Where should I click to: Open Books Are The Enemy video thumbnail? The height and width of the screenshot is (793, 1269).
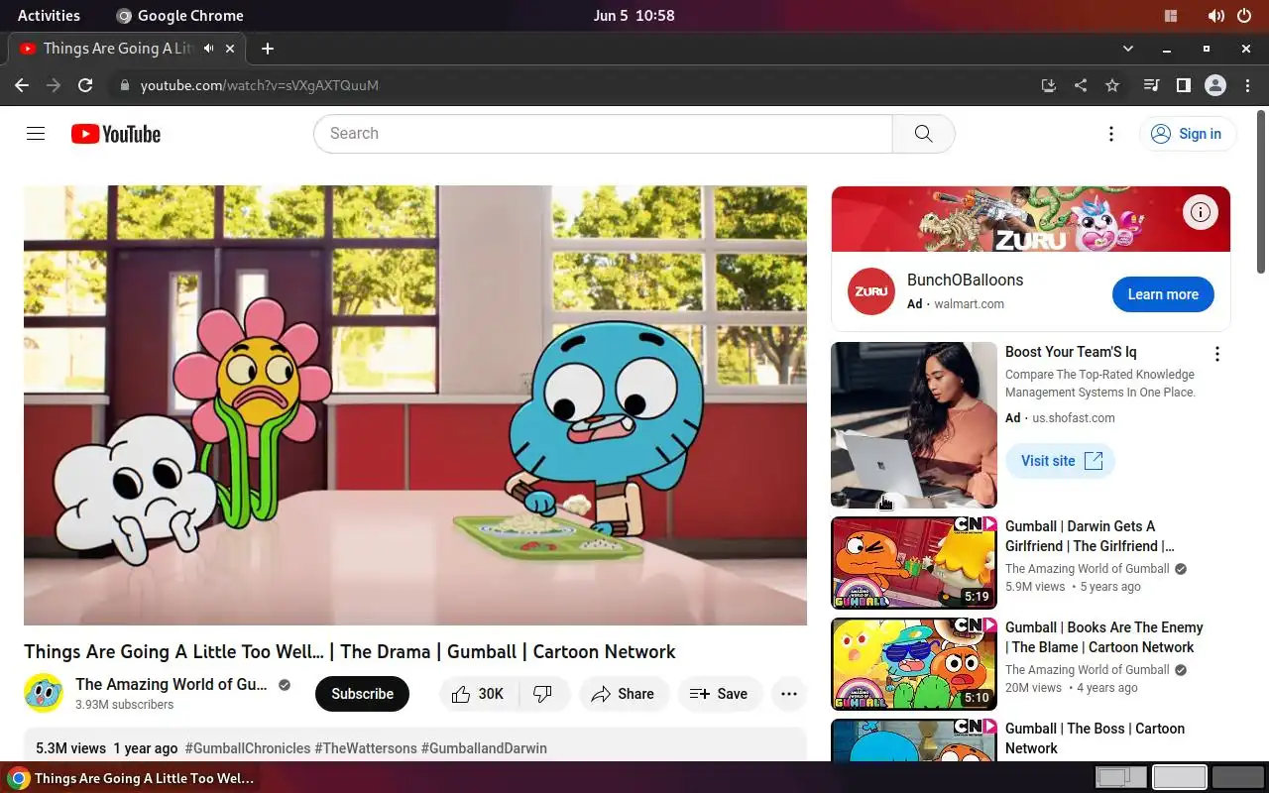click(x=914, y=664)
